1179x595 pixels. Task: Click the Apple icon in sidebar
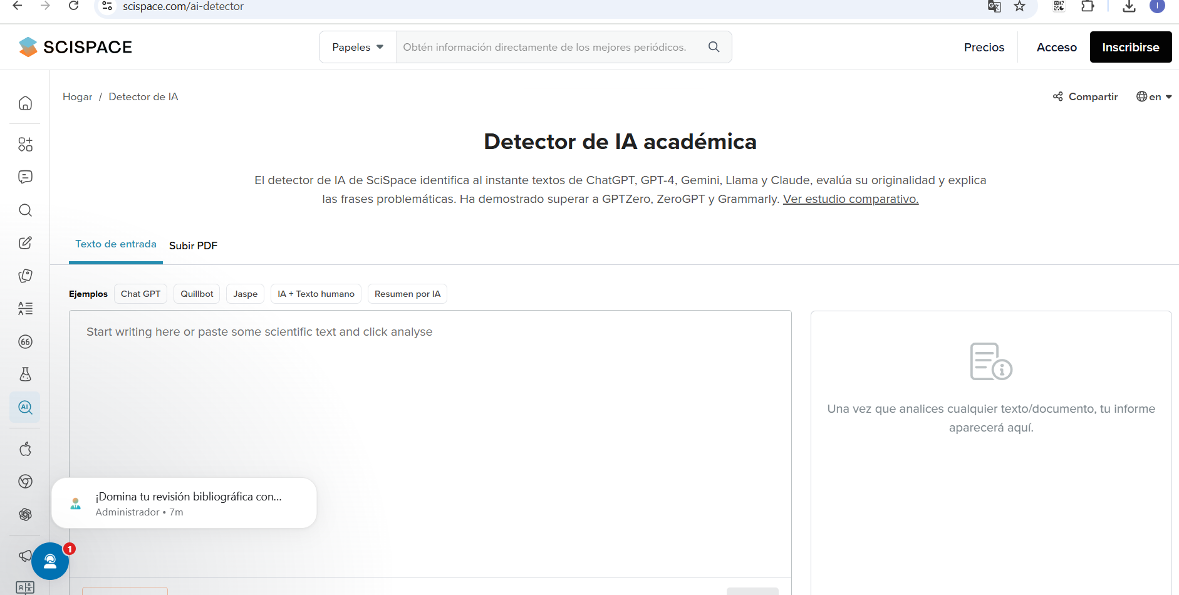pos(25,449)
